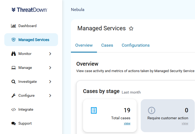Switch to the Overview tab
Viewport: 195px width, 134px height.
point(84,45)
